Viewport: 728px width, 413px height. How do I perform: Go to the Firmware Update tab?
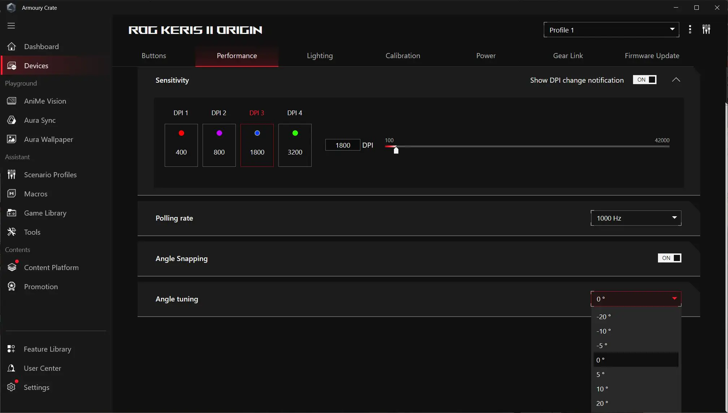point(652,56)
